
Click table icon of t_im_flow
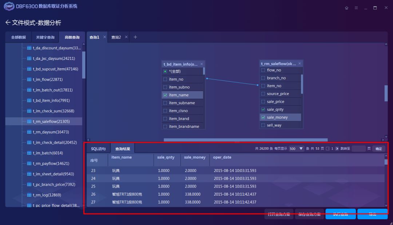[x=29, y=79]
